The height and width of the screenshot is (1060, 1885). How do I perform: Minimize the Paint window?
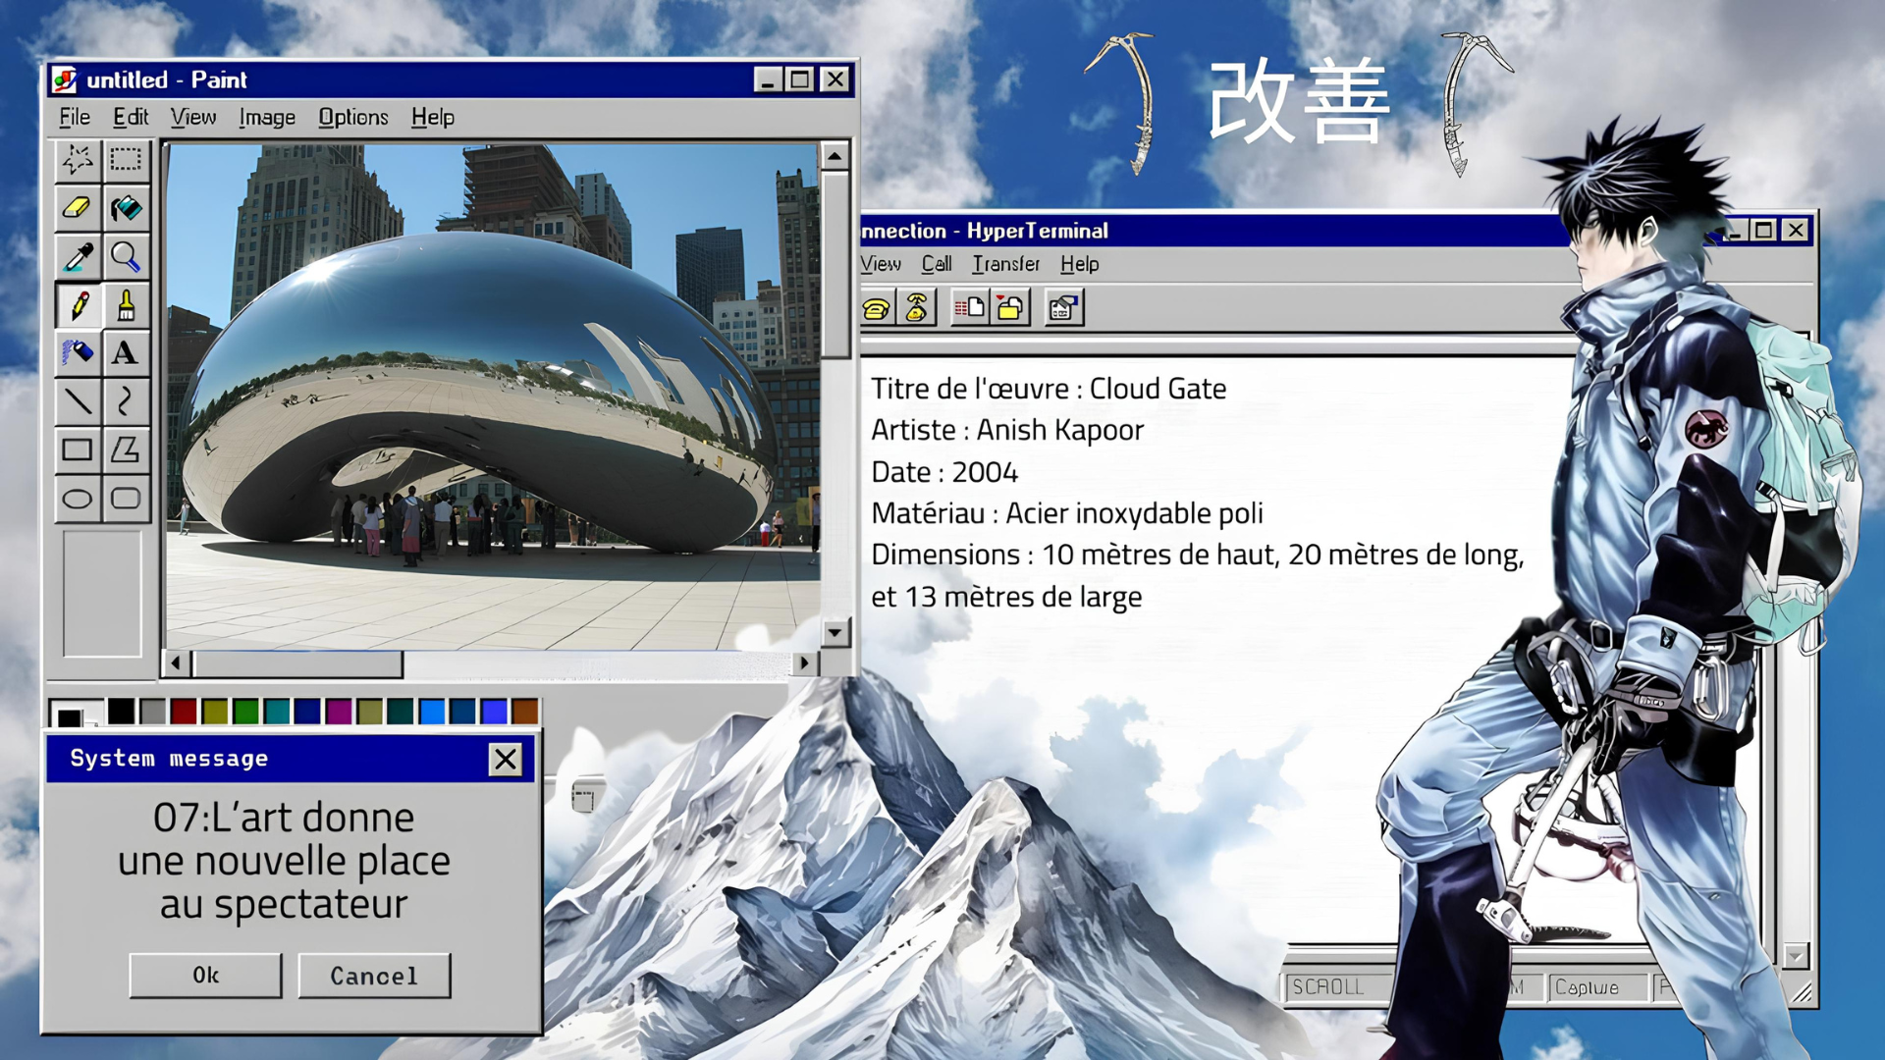click(769, 79)
